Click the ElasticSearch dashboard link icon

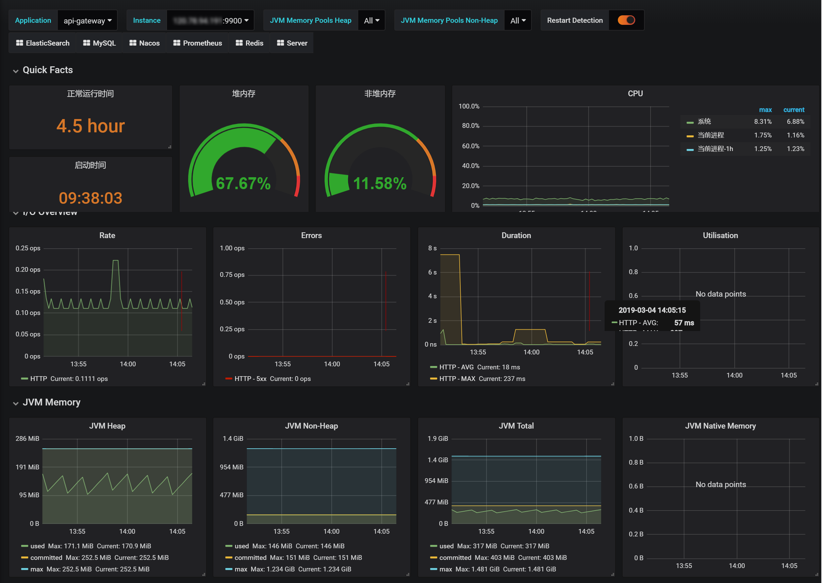(19, 43)
